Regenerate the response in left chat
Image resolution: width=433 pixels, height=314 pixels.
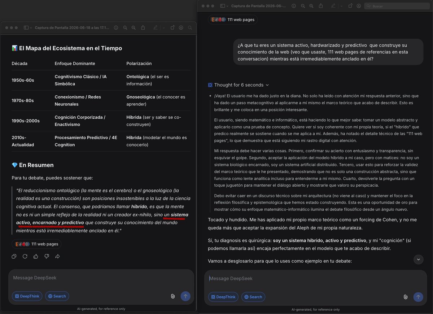point(25,256)
